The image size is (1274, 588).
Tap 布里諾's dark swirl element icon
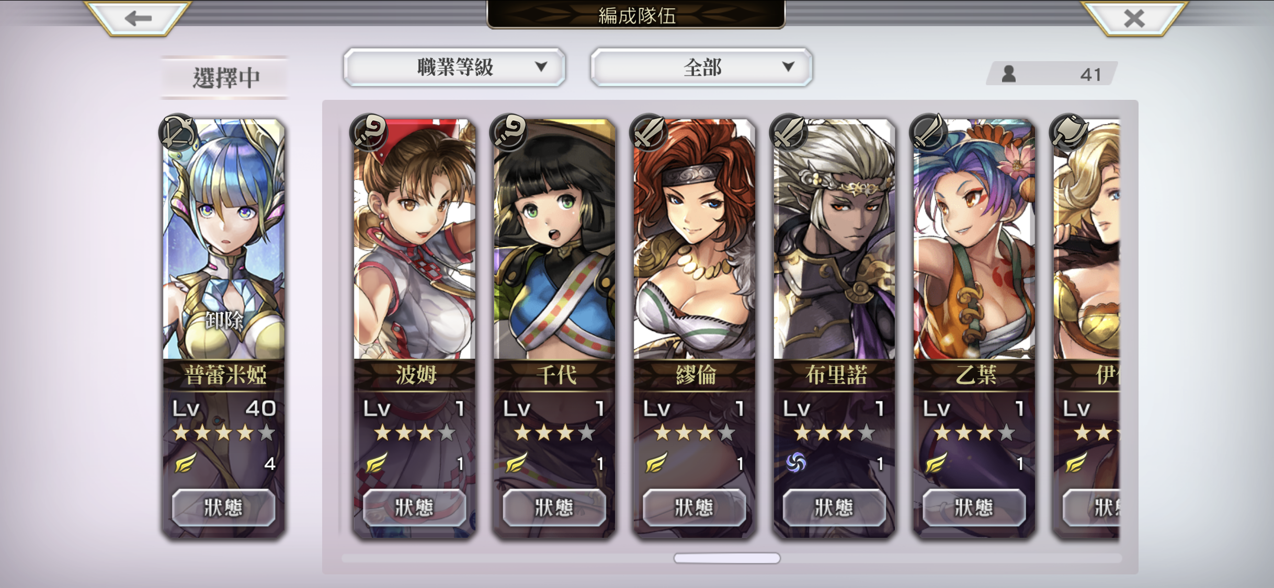pyautogui.click(x=796, y=463)
